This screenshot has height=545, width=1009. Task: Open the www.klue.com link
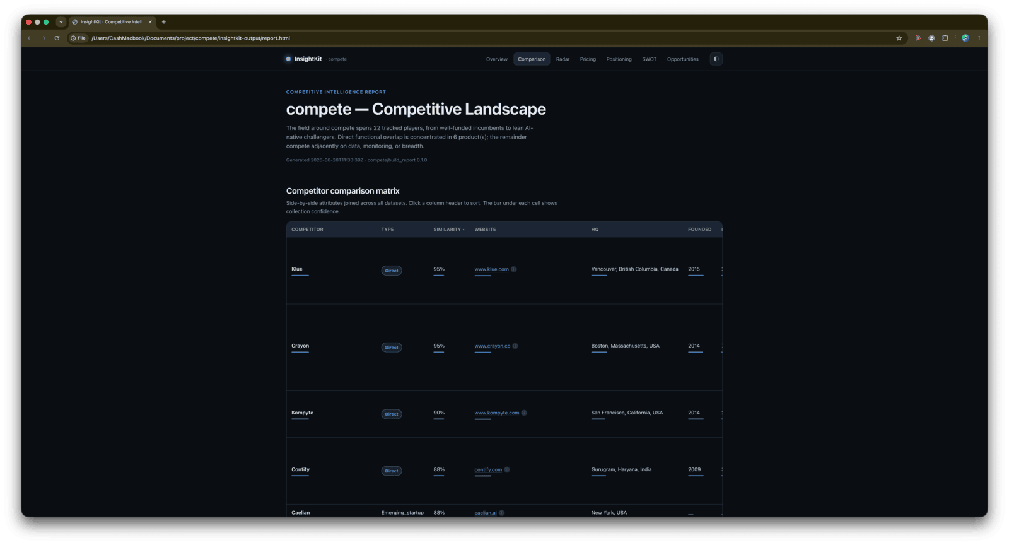coord(491,269)
